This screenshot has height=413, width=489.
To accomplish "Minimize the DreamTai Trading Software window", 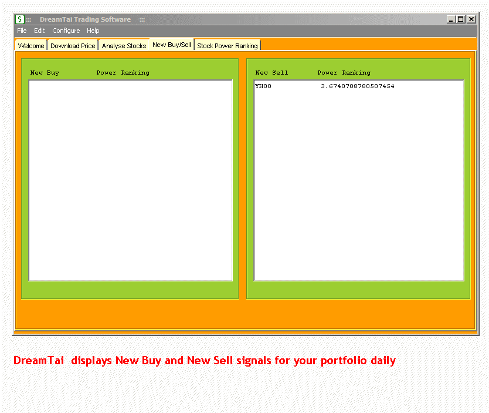I will pos(451,19).
